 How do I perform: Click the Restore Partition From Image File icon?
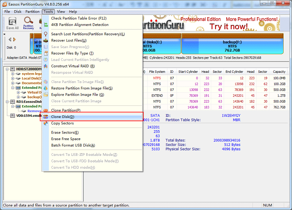coord(46,88)
